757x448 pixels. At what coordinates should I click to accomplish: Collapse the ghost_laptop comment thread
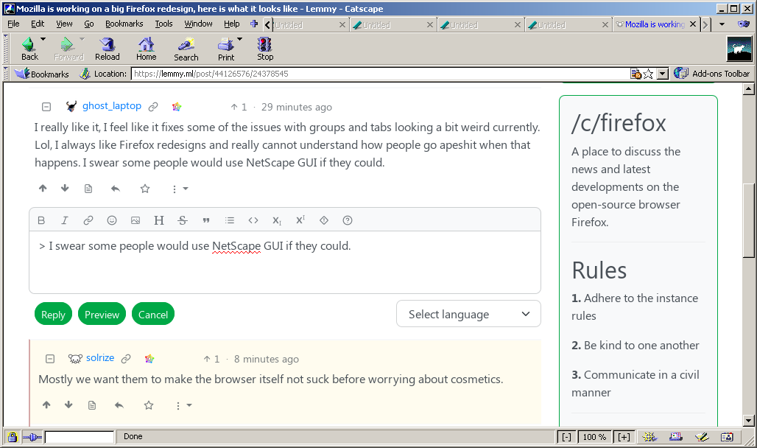click(46, 107)
